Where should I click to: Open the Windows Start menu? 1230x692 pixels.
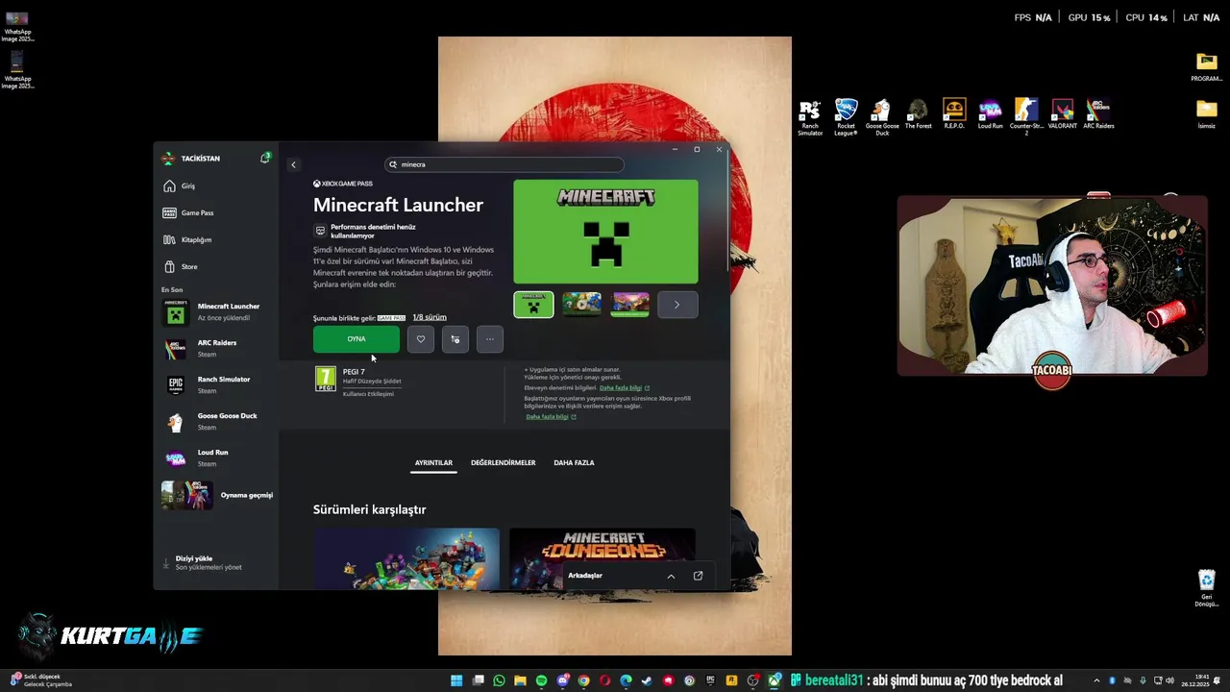point(456,680)
